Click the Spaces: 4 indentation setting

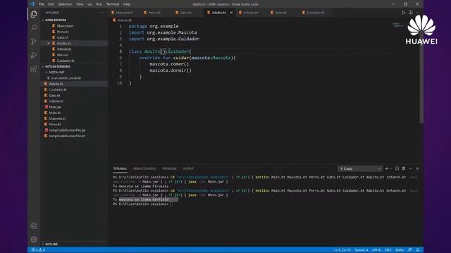click(362, 250)
